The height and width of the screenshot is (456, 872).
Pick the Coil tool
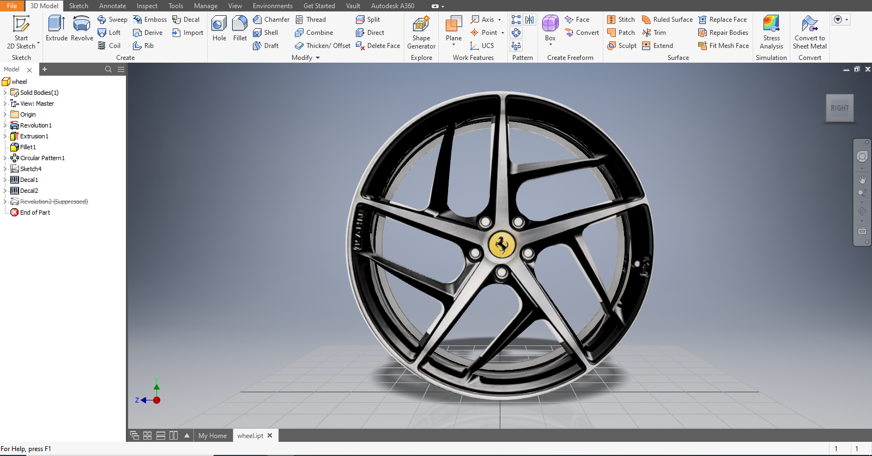point(109,46)
